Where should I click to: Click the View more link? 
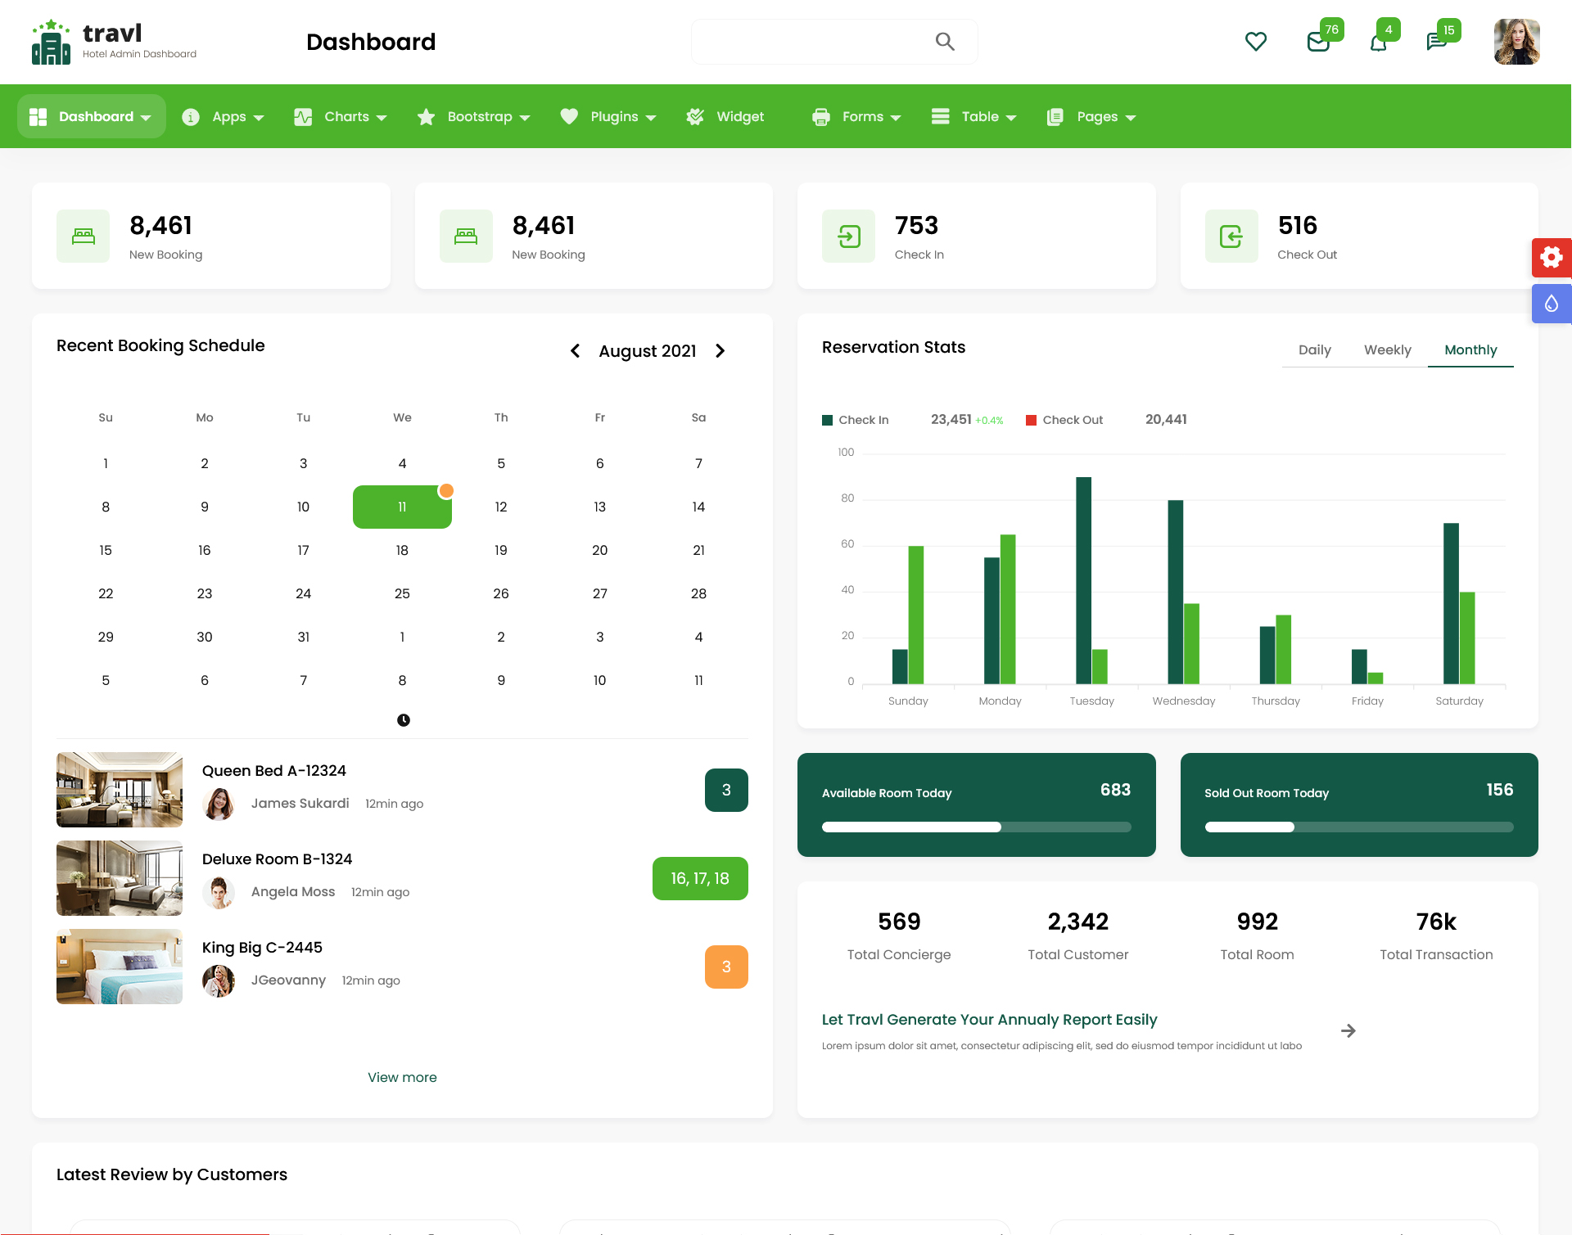click(402, 1078)
